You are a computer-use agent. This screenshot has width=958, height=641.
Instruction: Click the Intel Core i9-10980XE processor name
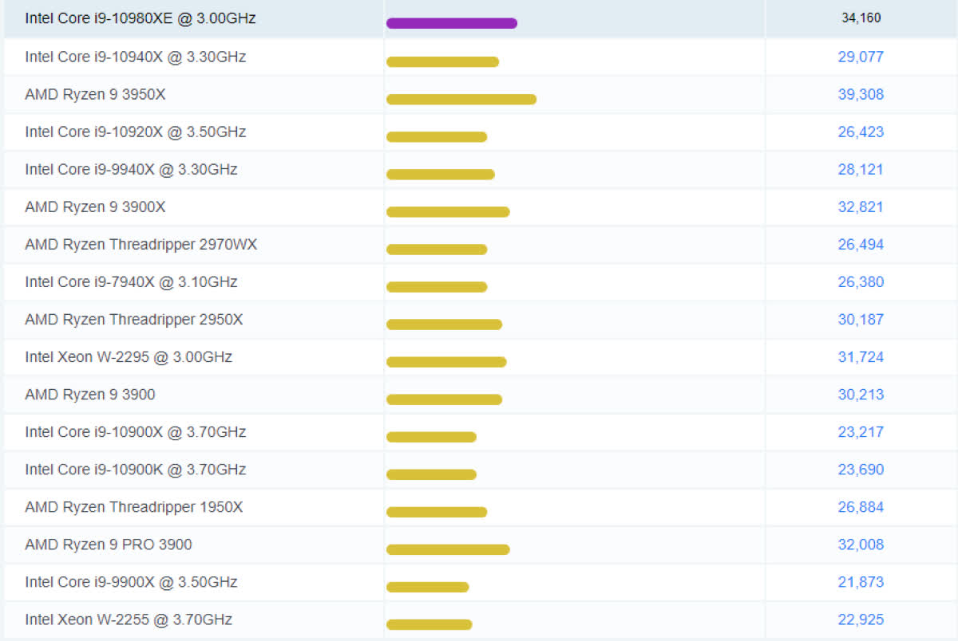pyautogui.click(x=141, y=18)
